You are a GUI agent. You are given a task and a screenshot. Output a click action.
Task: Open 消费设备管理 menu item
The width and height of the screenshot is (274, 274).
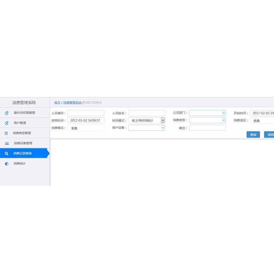25,143
